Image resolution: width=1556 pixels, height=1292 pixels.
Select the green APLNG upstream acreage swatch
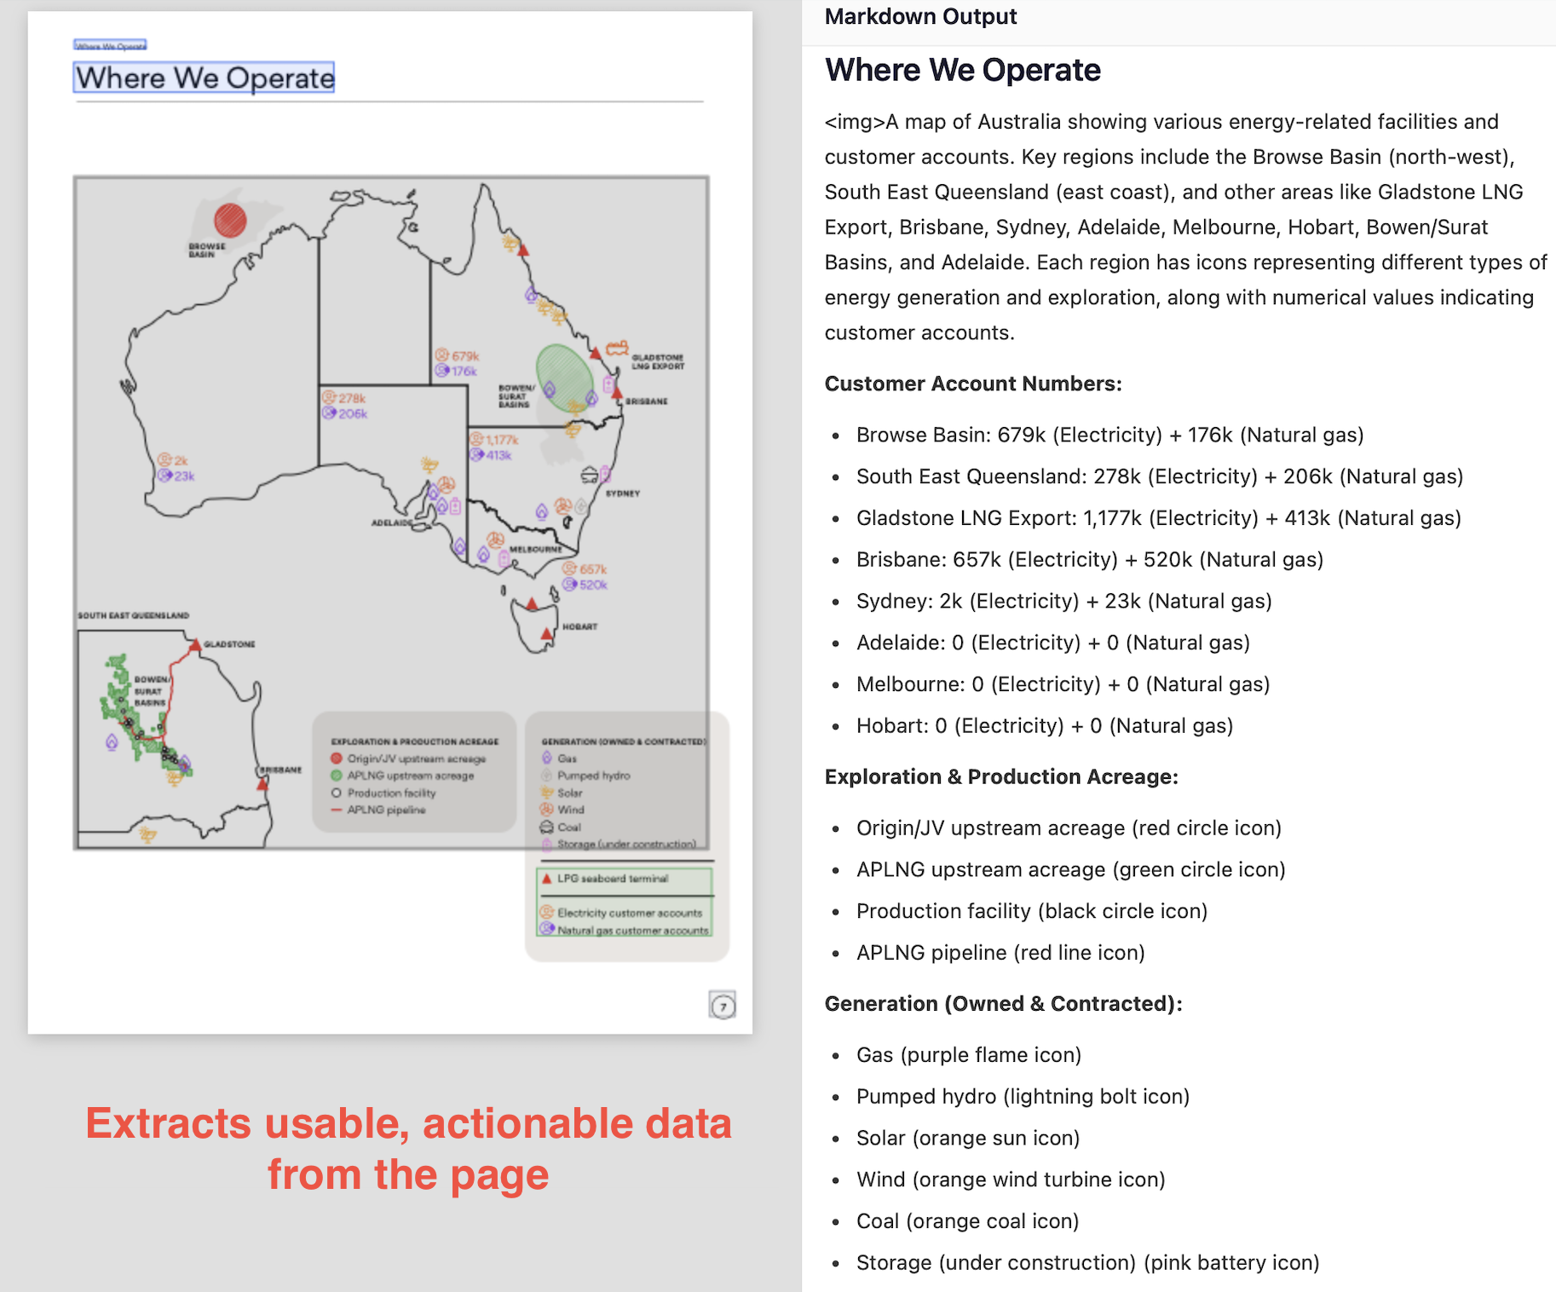tap(337, 776)
